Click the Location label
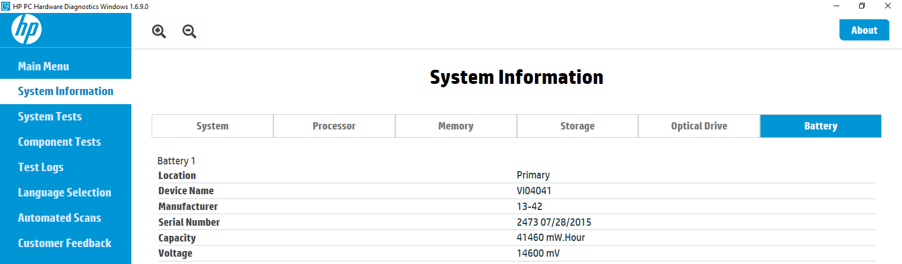Viewport: 902px width, 264px height. 177,176
